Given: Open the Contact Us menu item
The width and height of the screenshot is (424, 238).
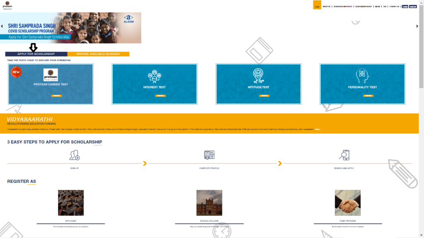Looking at the screenshot, I should coord(394,7).
